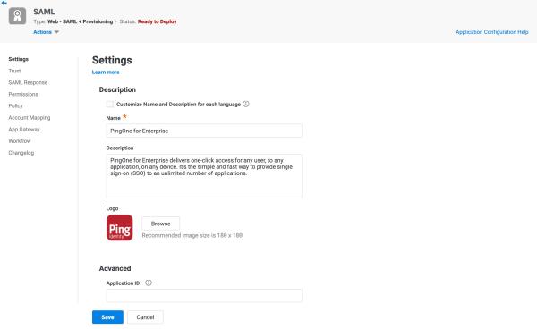Go to App Gateway section

tap(24, 130)
